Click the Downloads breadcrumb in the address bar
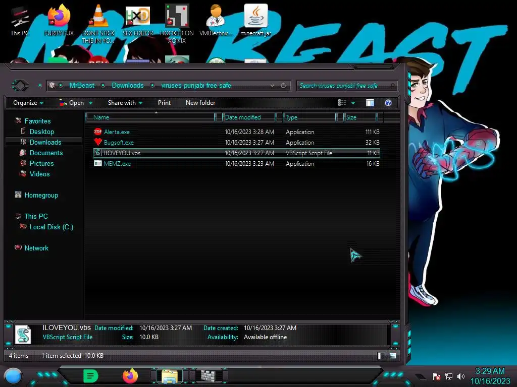The width and height of the screenshot is (517, 387). pyautogui.click(x=128, y=86)
